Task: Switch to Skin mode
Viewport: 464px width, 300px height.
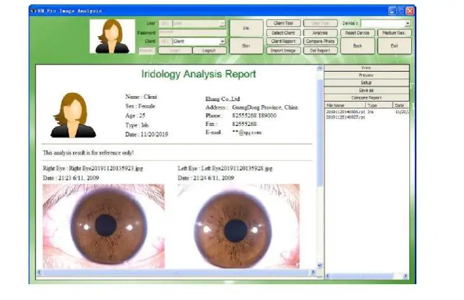Action: click(245, 46)
